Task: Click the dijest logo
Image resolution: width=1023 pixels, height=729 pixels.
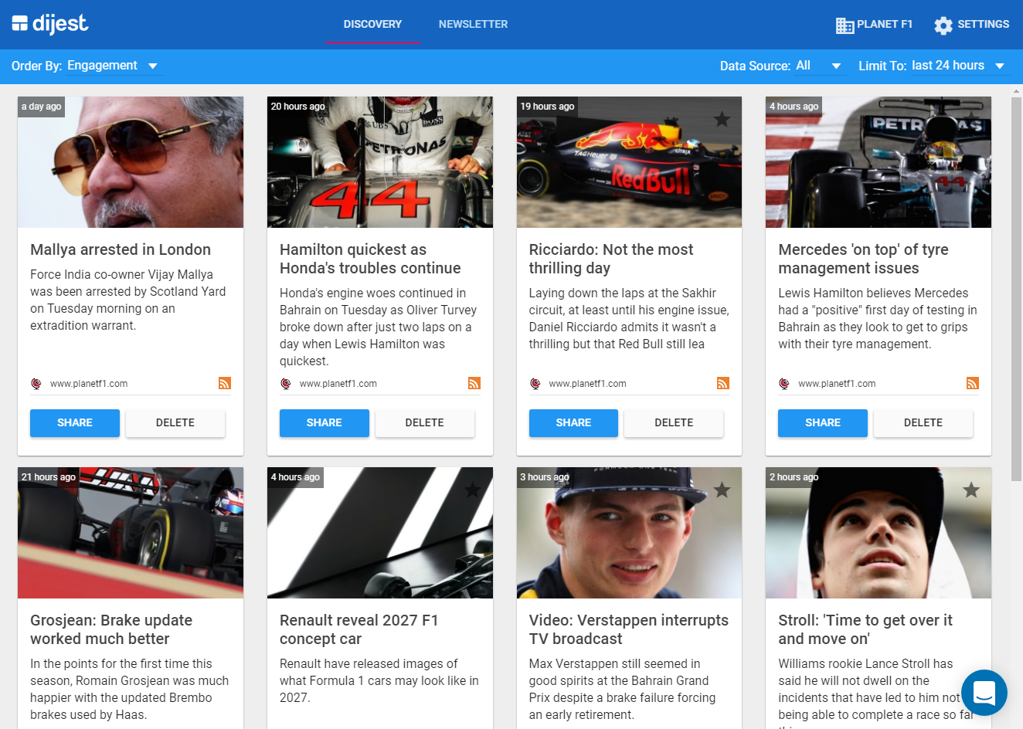Action: pos(50,24)
